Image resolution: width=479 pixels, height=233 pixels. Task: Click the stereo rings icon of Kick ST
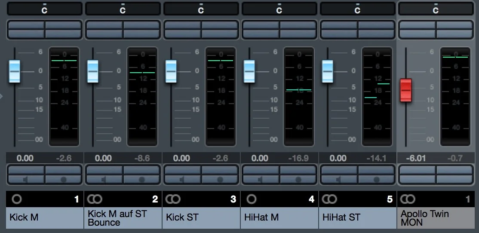[173, 199]
